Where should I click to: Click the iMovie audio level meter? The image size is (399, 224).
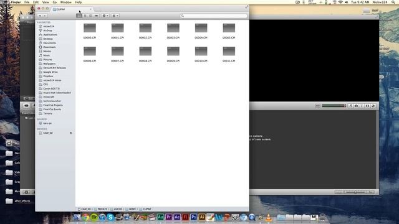click(334, 106)
